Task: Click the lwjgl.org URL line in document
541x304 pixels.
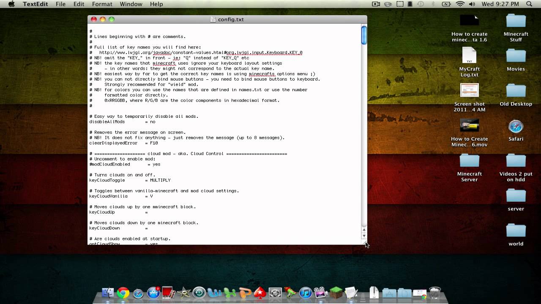Action: 201,53
